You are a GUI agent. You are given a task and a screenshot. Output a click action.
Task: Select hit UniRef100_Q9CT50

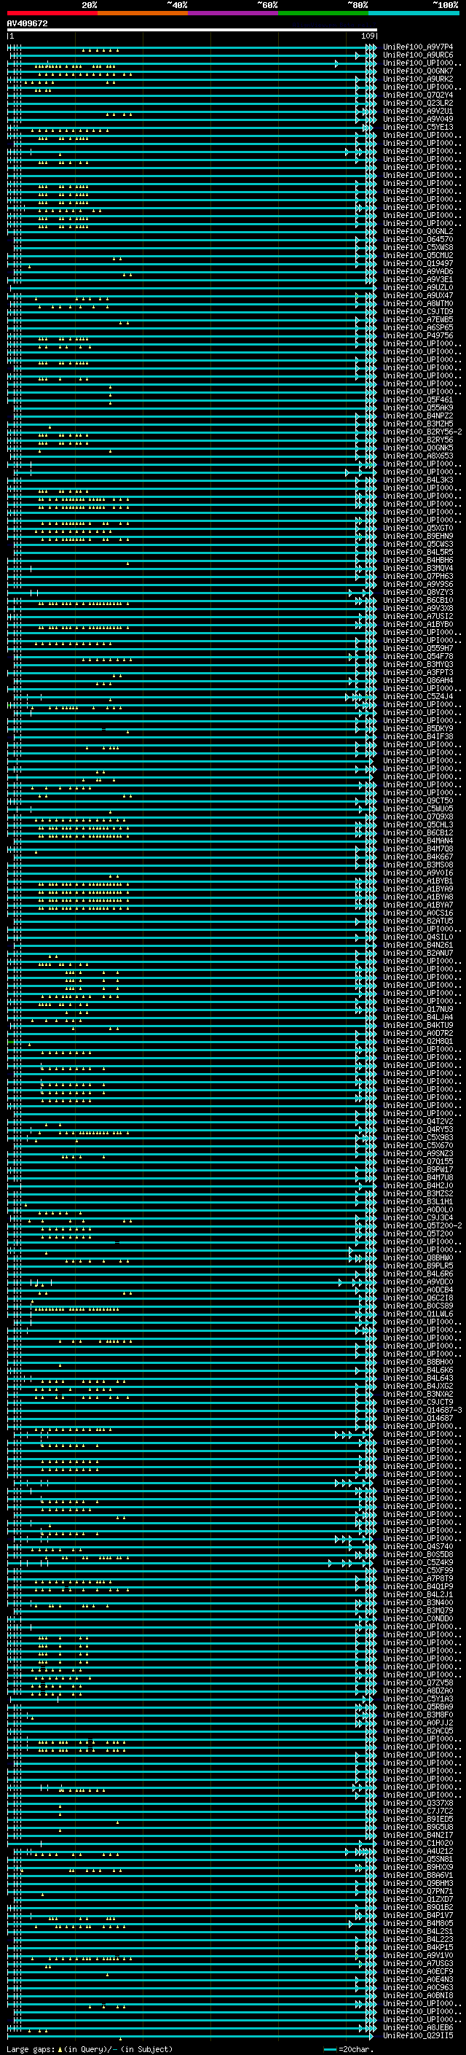pos(418,801)
